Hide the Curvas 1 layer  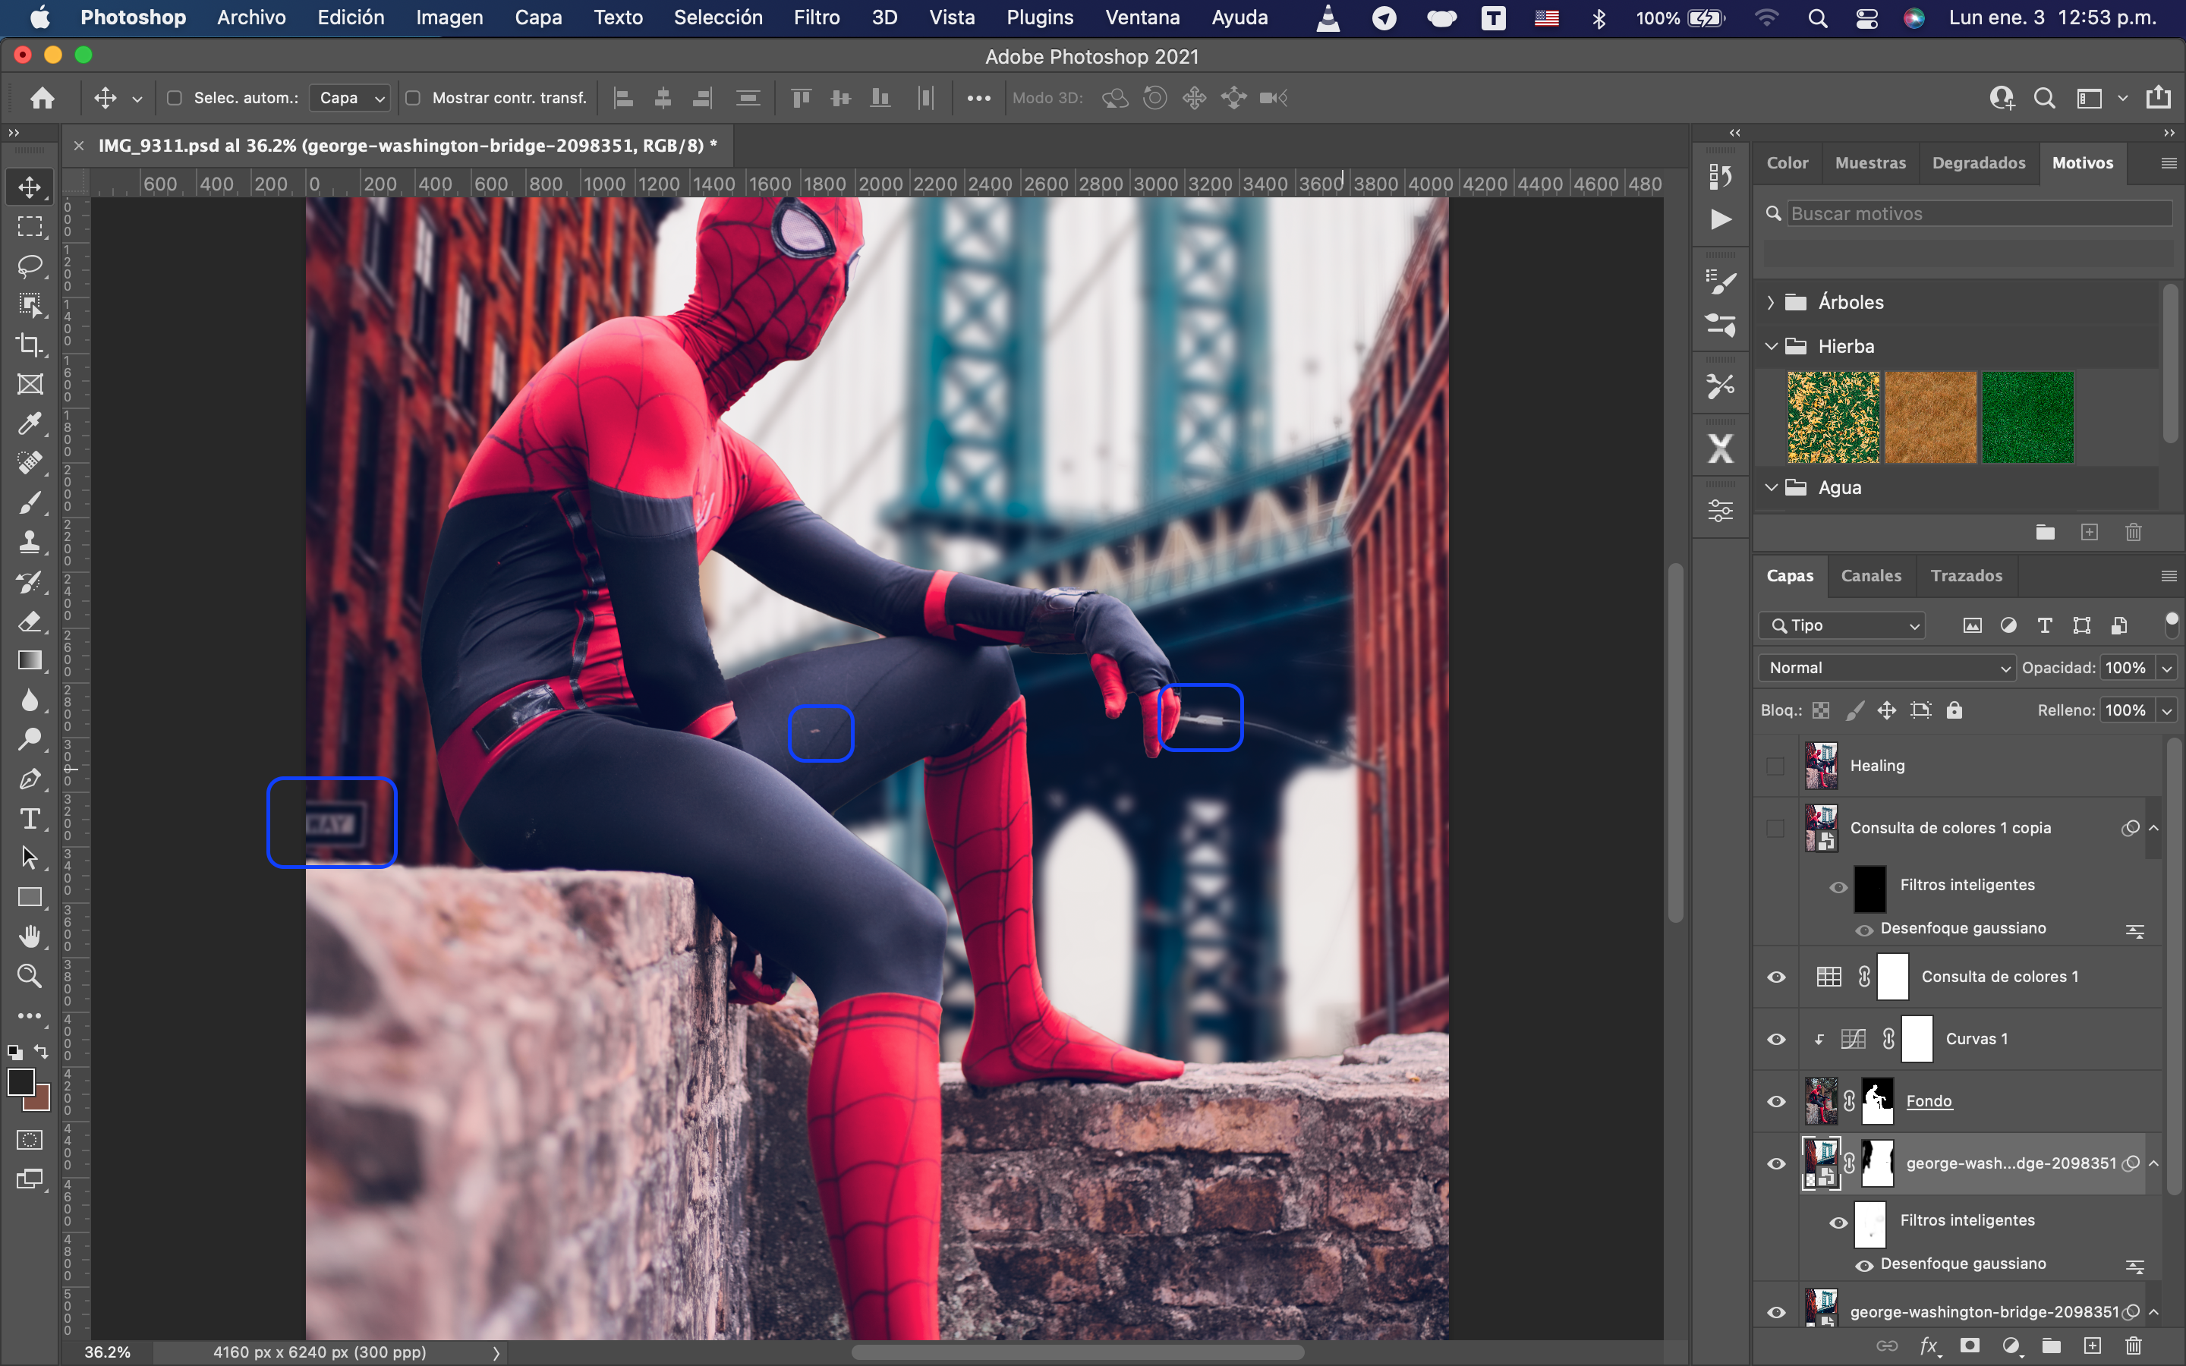[1776, 1039]
